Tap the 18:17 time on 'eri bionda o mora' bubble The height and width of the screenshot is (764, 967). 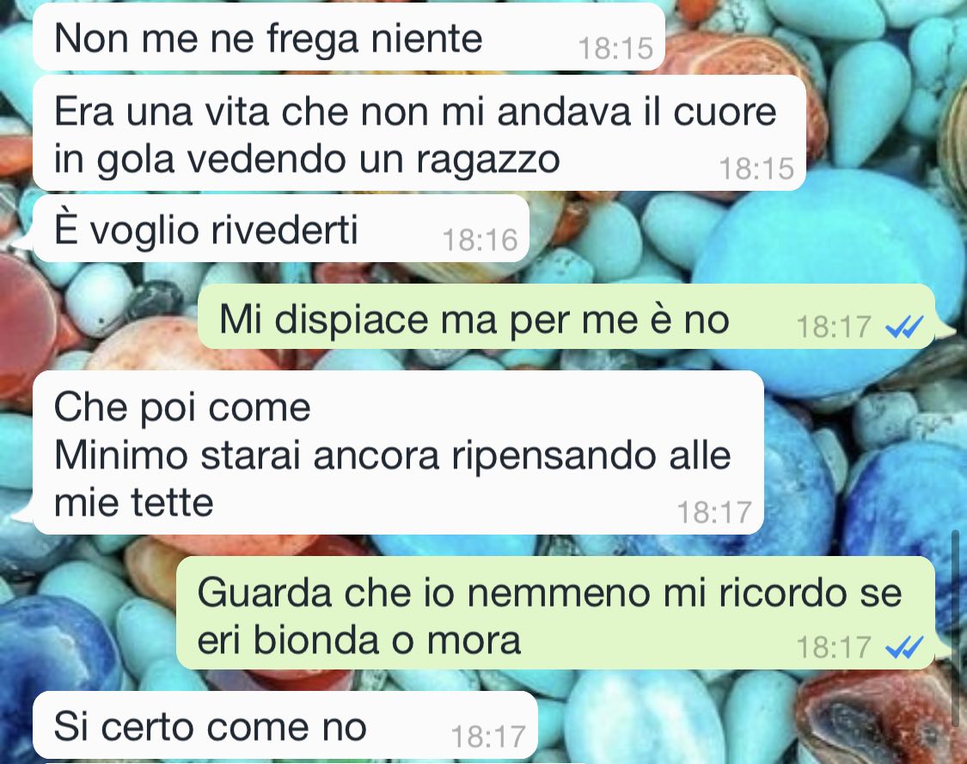833,647
